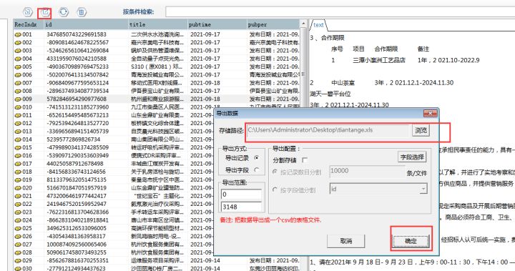Click export range start field 0
Image resolution: width=515 pixels, height=271 pixels.
(242, 194)
